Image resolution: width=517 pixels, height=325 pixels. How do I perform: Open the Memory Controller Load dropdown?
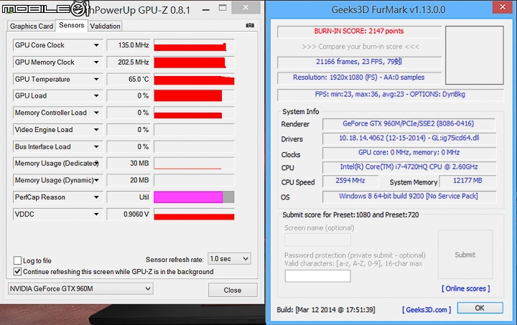(96, 113)
